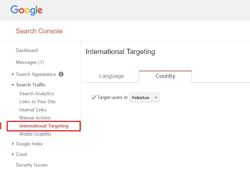This screenshot has width=250, height=170.
Task: Click the Google logo
Action: 27,10
